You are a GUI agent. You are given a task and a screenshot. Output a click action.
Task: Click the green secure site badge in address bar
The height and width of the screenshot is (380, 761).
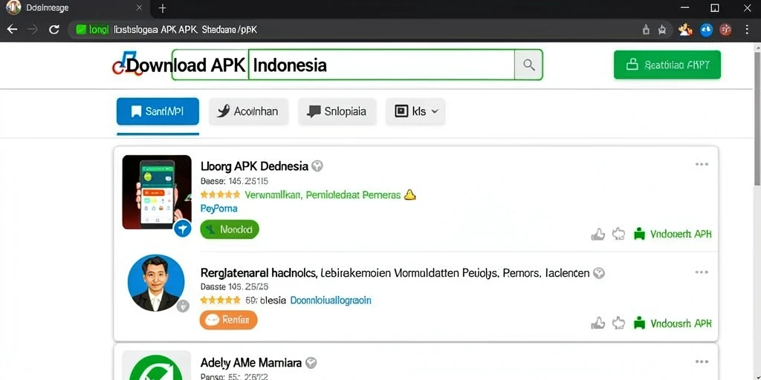(93, 30)
